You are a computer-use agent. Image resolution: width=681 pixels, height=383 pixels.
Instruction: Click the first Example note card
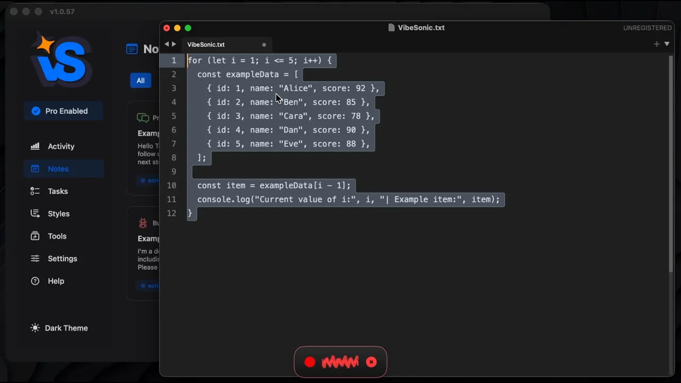coord(143,148)
